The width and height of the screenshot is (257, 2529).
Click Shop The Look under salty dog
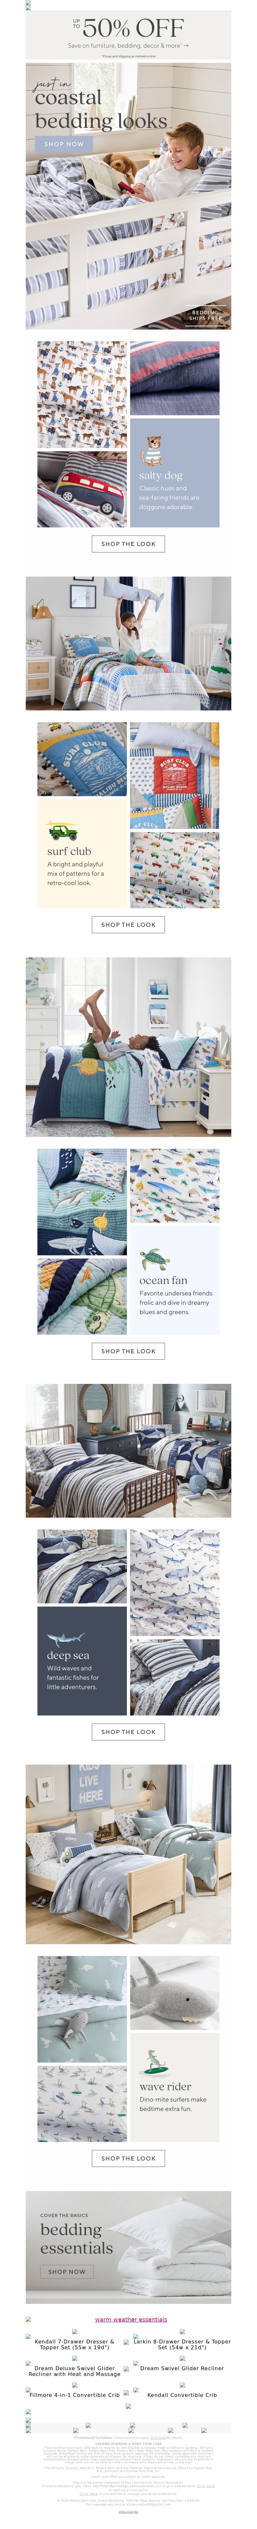(x=128, y=543)
